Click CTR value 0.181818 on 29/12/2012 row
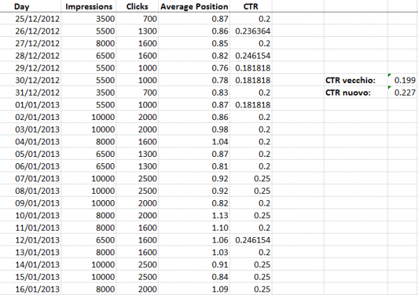418x295 pixels. [251, 68]
